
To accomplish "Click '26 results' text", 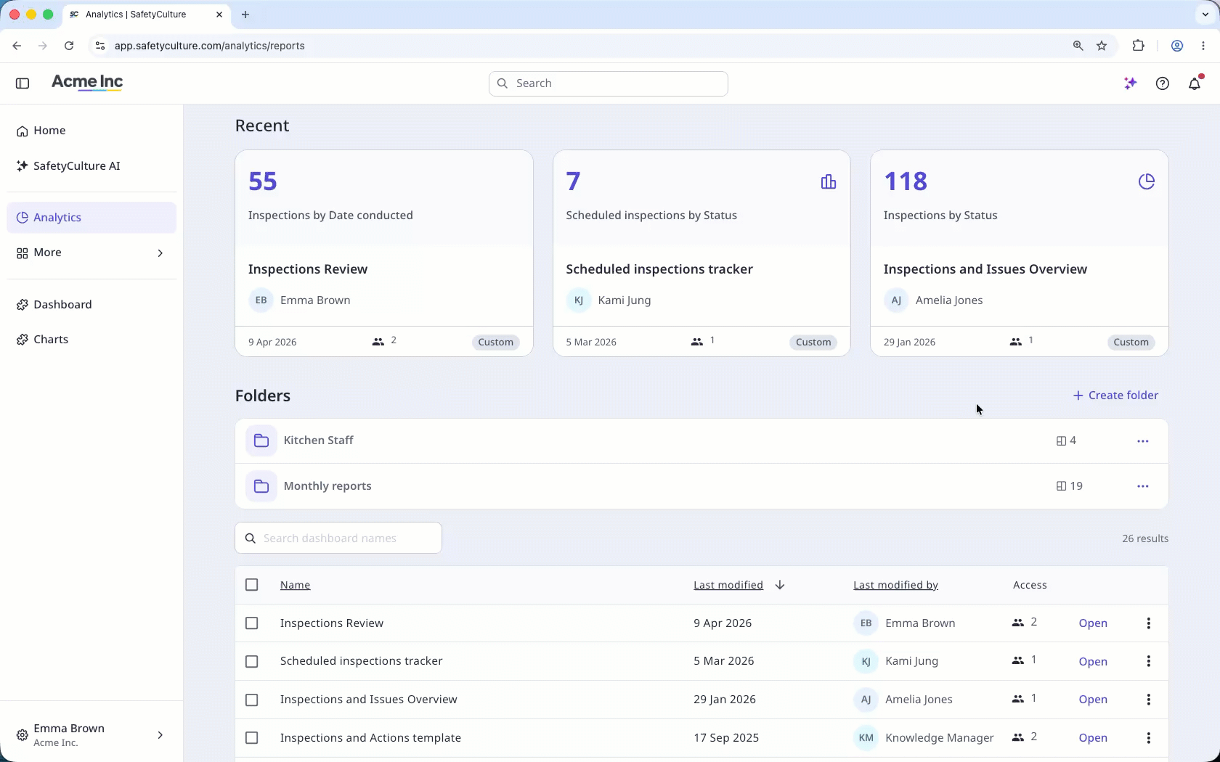I will click(1145, 538).
